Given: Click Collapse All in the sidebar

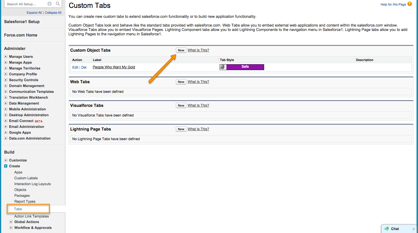Looking at the screenshot, I should [x=53, y=13].
